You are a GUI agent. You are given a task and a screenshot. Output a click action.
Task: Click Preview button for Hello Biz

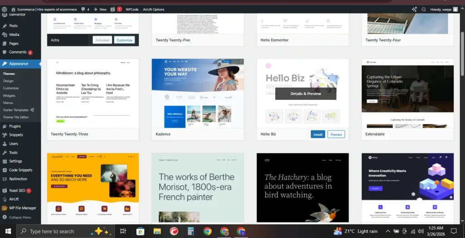[336, 134]
